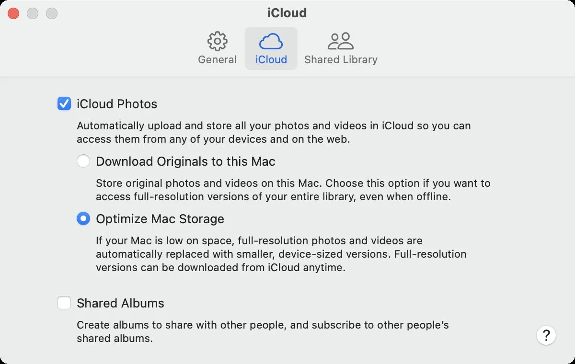Select the iCloud tab
Viewport: 575px width, 364px height.
tap(271, 48)
